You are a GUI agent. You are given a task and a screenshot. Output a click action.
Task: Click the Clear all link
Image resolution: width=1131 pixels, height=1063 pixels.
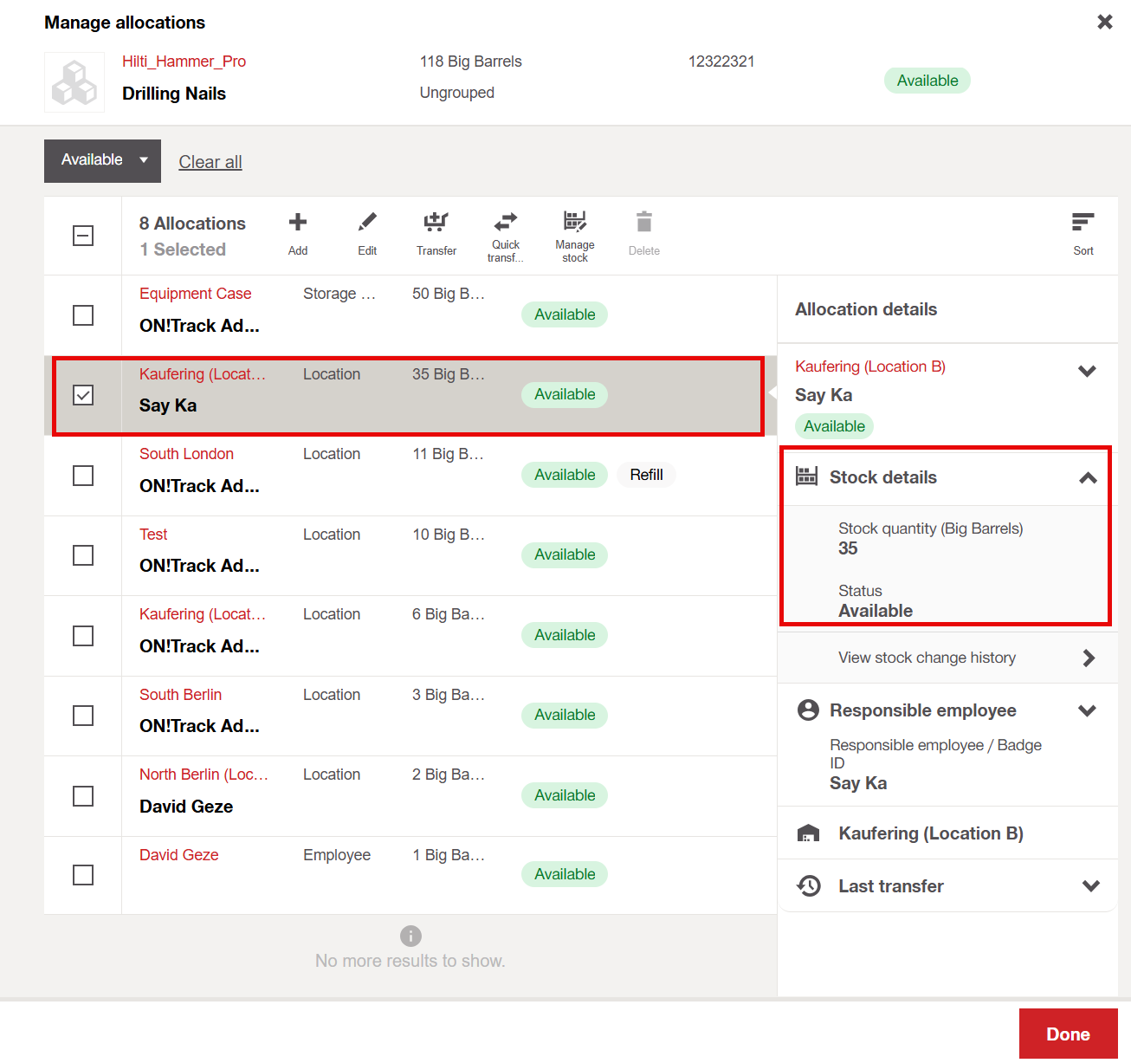pos(210,162)
